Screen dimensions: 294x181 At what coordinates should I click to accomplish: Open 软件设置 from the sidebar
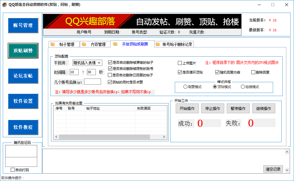pos(23,101)
